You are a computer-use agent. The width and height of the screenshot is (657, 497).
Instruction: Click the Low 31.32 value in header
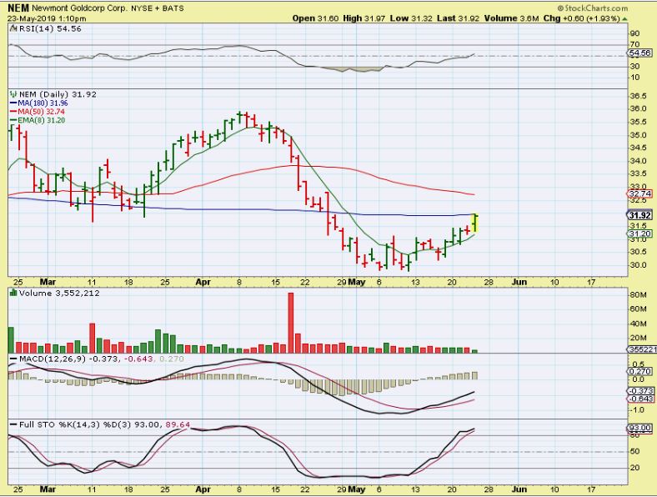click(410, 18)
